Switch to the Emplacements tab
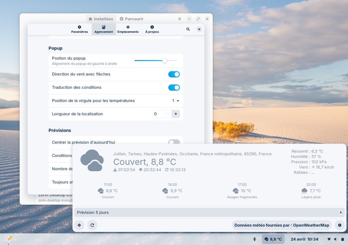 (128, 29)
